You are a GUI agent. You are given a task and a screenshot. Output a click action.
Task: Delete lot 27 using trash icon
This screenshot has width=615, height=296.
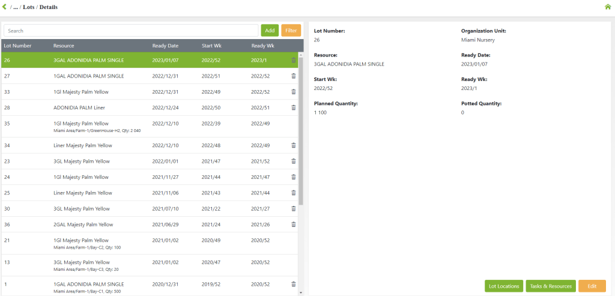tap(294, 76)
